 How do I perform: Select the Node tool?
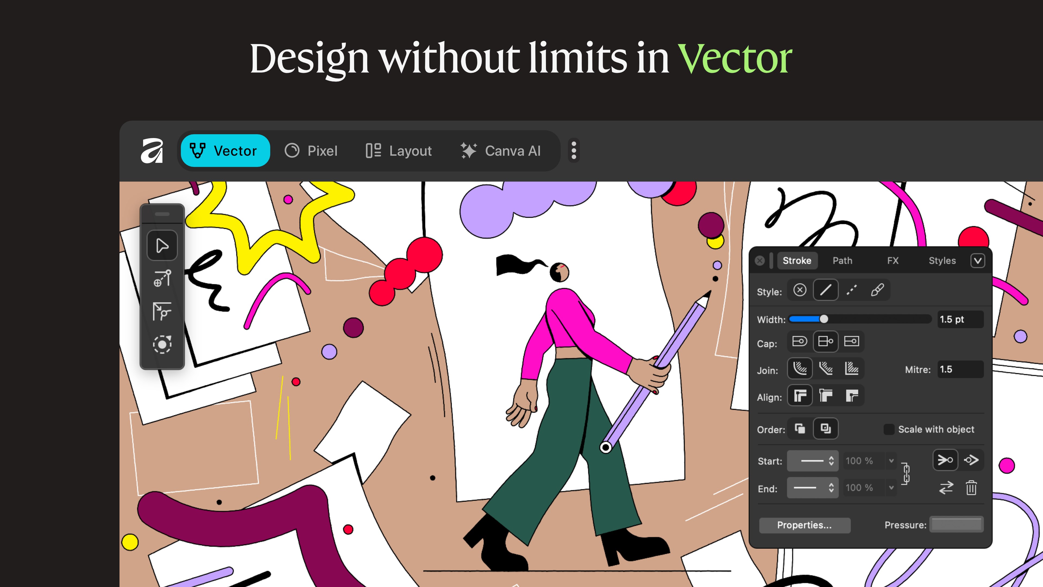click(162, 278)
